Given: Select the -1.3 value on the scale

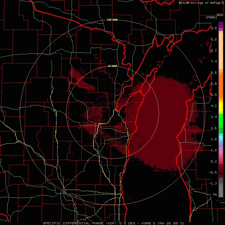Looking at the screenshot, I should click(x=213, y=183).
